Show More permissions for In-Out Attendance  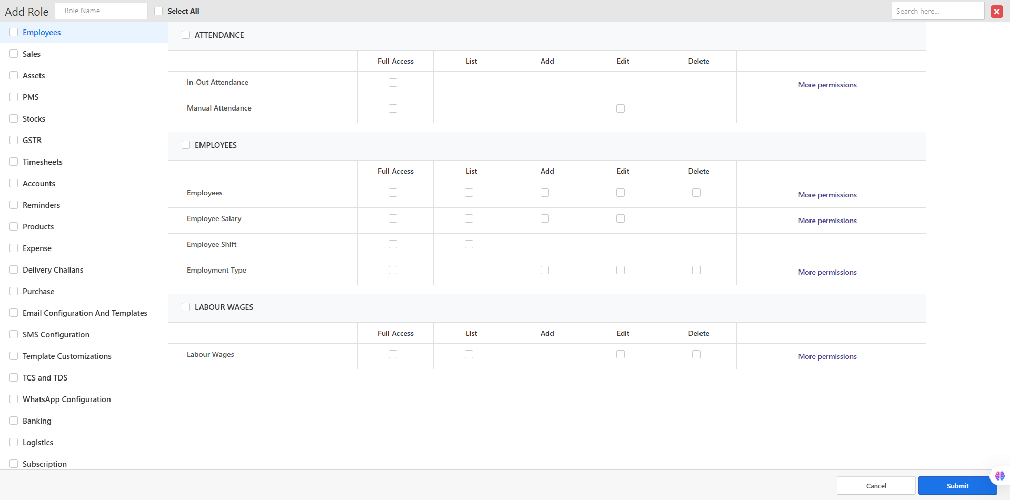point(827,85)
